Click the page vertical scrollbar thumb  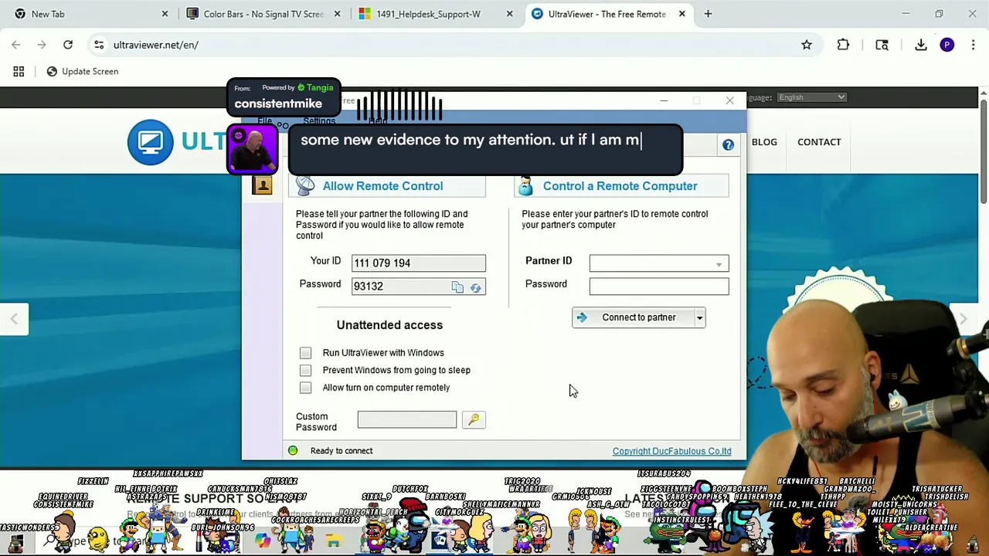pyautogui.click(x=983, y=151)
